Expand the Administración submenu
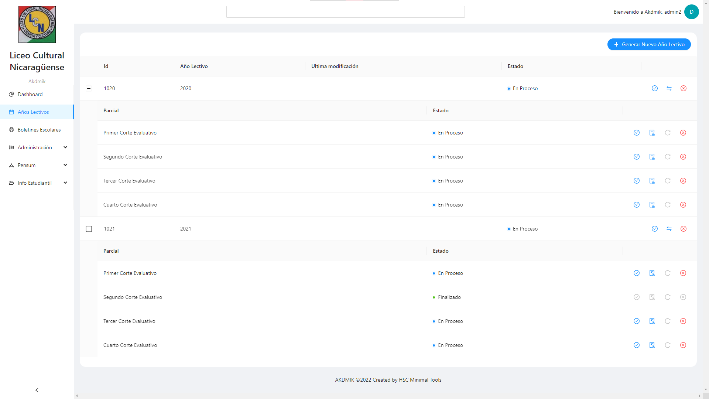Screen dimensions: 709x399 (37, 147)
